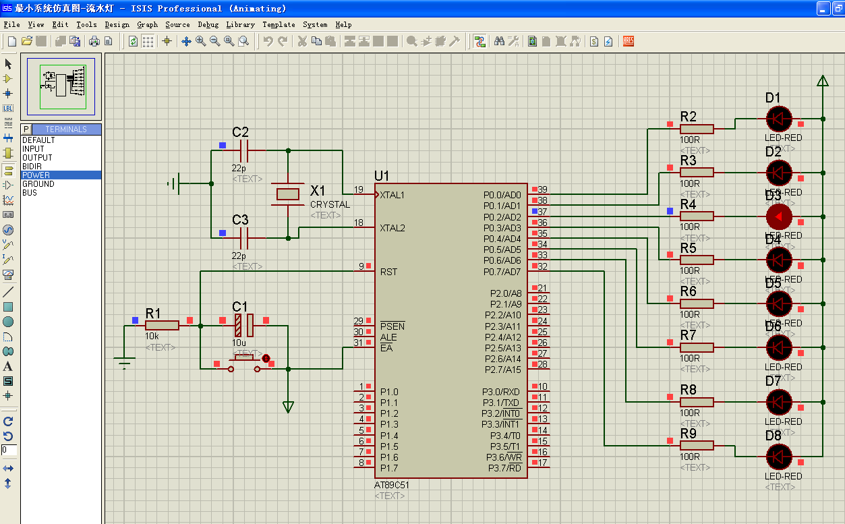Select the Component mode tool in sidebar
The image size is (845, 524).
tap(8, 79)
